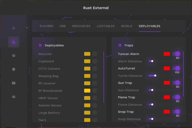This screenshot has height=128, width=192.
Task: Turn off the Flame Trap toggle
Action: (176, 97)
